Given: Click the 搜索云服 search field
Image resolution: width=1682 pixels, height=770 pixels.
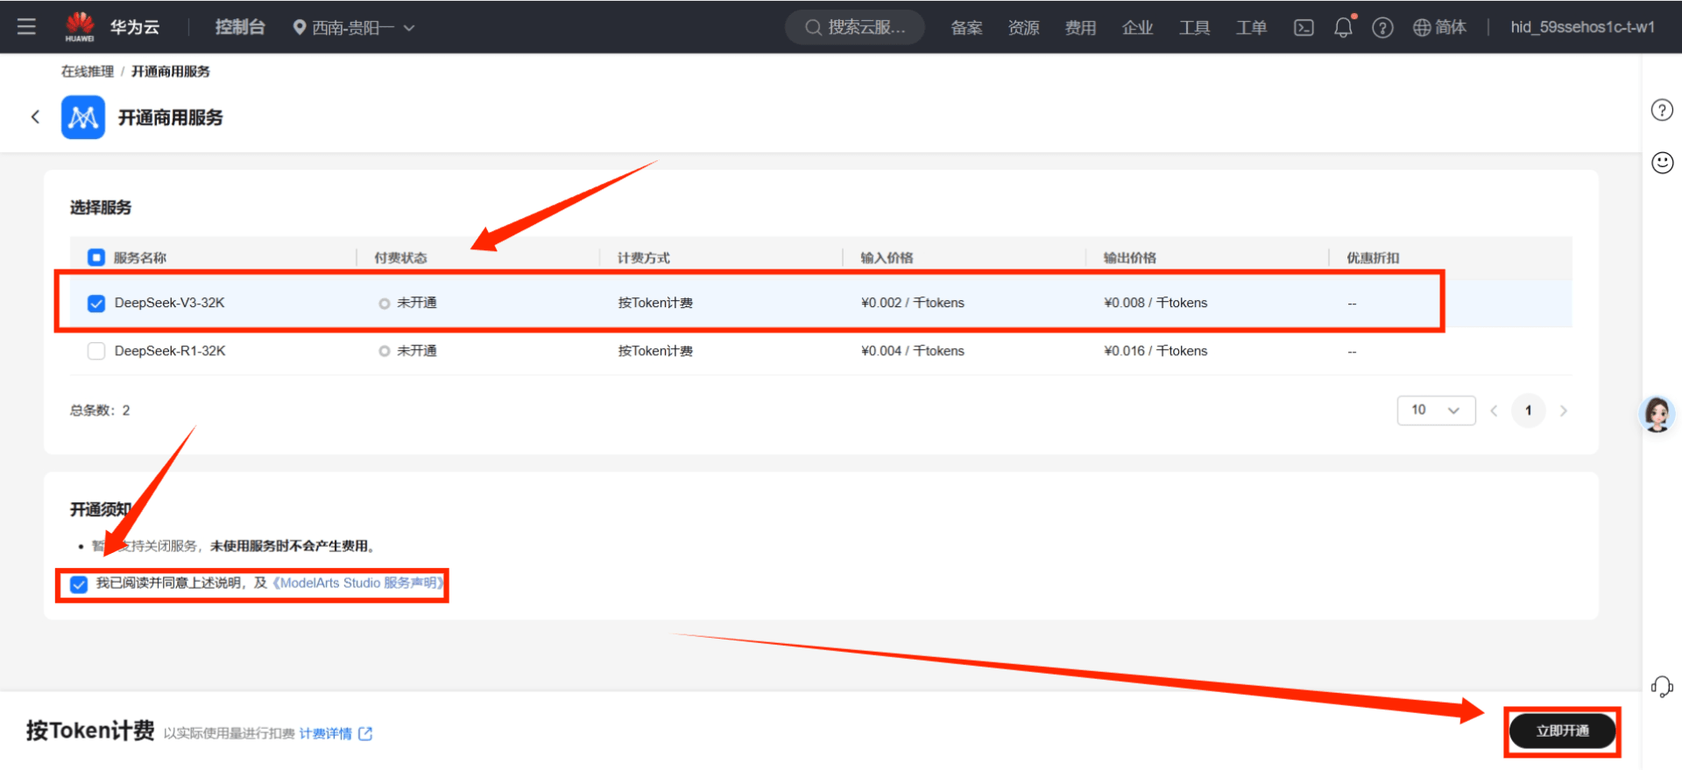Looking at the screenshot, I should click(x=855, y=27).
